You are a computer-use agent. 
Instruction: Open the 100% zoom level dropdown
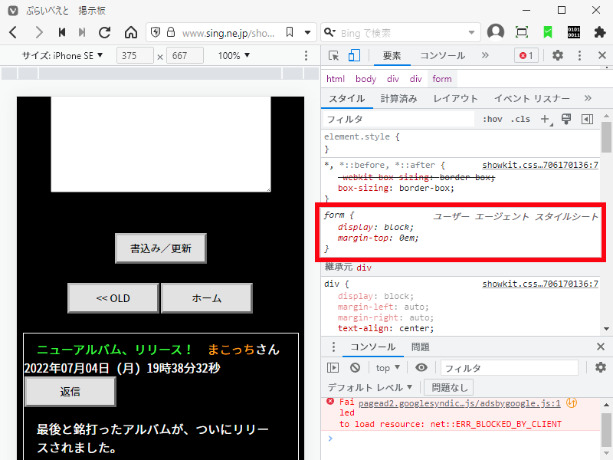click(x=234, y=55)
